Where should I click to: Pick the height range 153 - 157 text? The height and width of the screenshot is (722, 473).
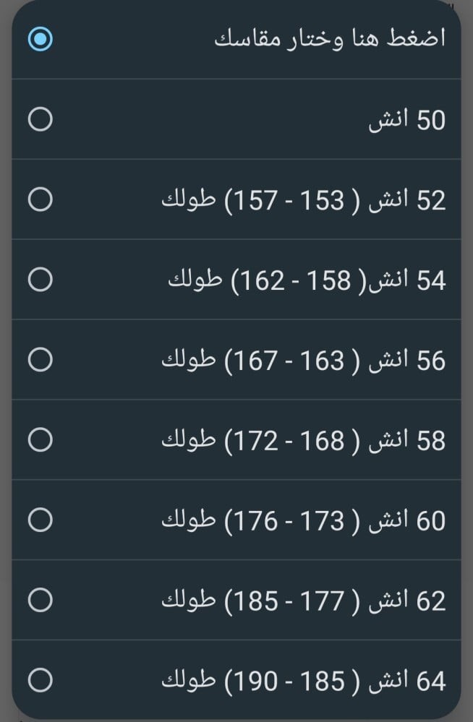point(285,201)
